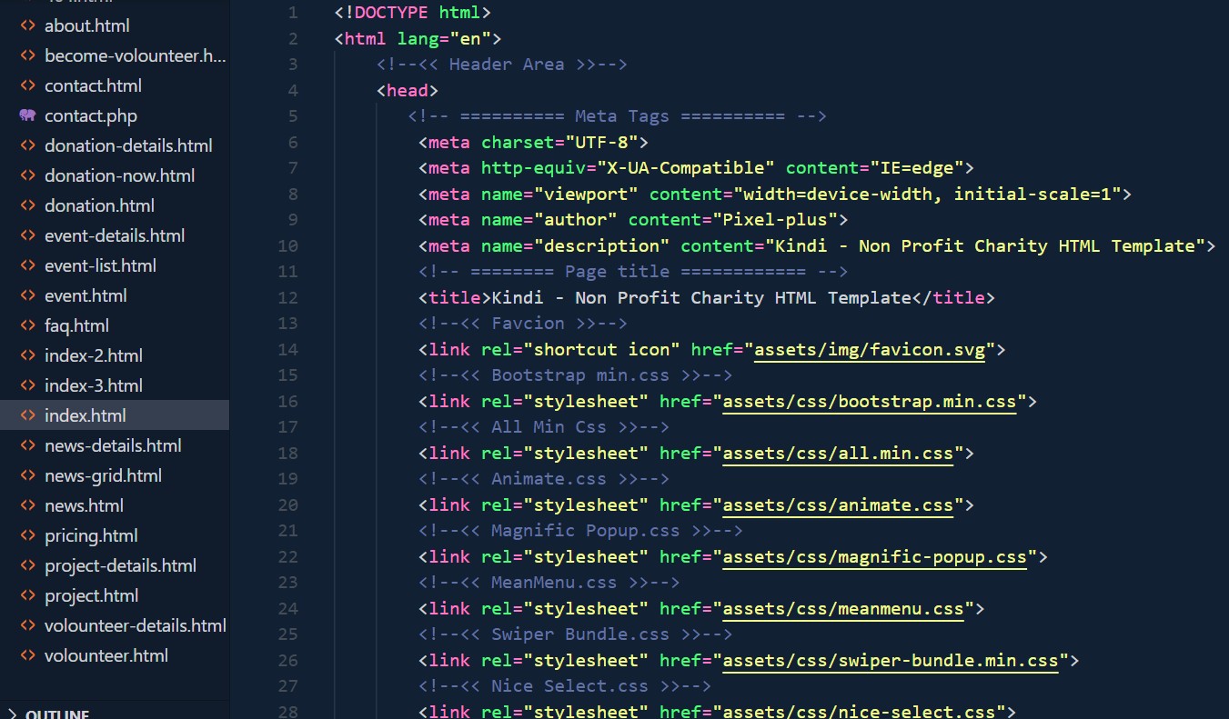Open index-2.html from the sidebar

(94, 355)
